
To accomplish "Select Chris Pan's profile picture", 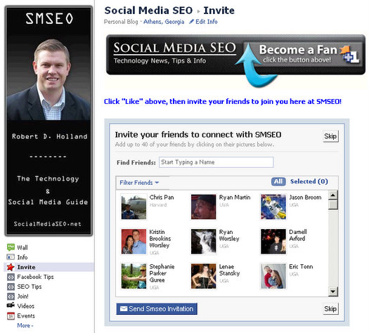I will tap(134, 207).
